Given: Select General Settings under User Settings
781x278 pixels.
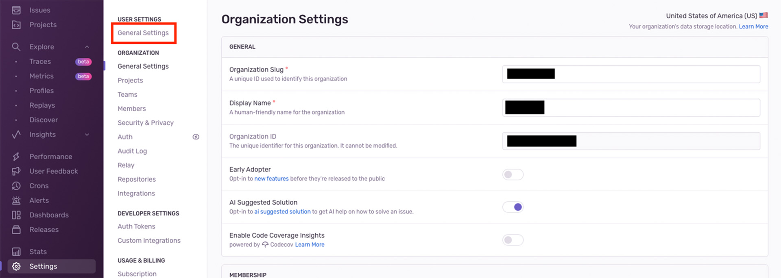Looking at the screenshot, I should 143,33.
